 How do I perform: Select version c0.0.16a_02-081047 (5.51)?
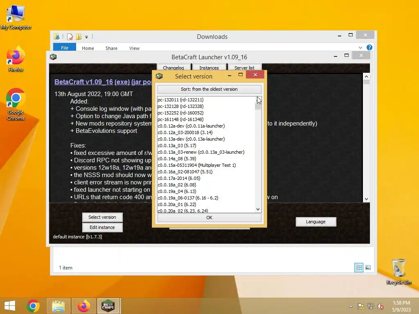click(x=206, y=172)
